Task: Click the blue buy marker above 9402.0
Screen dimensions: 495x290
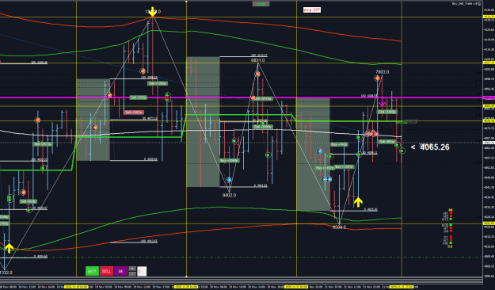Action: coord(229,180)
